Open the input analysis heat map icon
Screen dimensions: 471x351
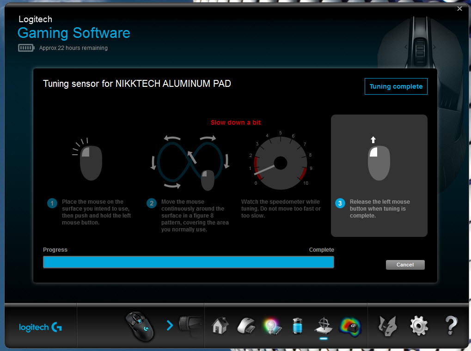pos(350,327)
